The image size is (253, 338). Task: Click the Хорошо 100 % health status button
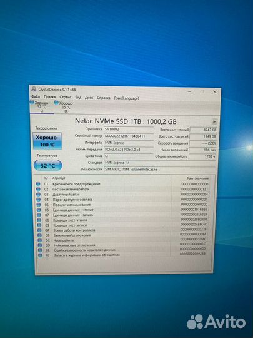point(47,141)
